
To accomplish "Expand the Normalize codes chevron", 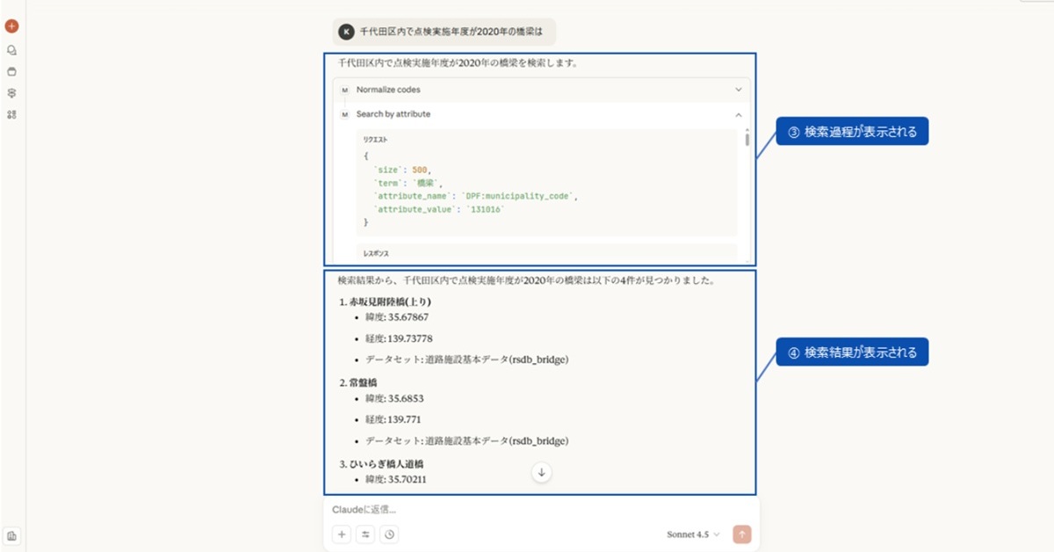I will pos(739,90).
